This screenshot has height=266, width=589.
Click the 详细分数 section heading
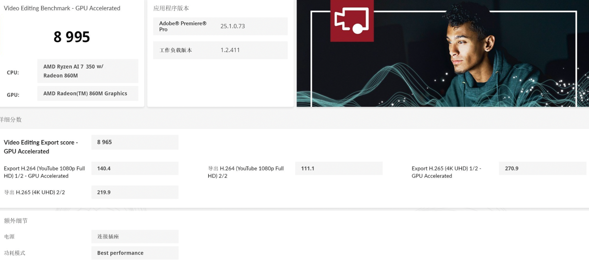(x=10, y=119)
